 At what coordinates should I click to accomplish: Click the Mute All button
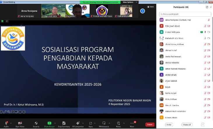pos(187,125)
